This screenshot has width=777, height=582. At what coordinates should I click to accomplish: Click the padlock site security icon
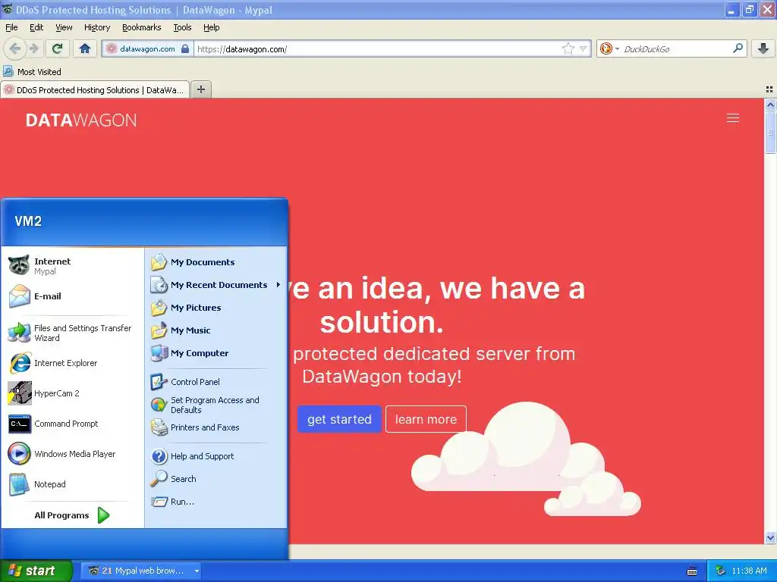[x=185, y=48]
